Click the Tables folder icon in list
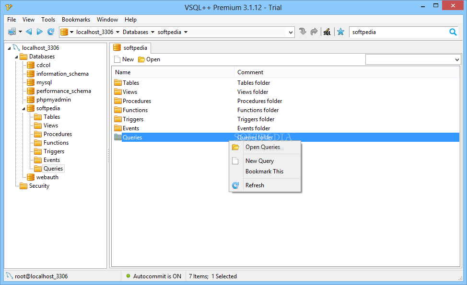The width and height of the screenshot is (467, 285). coord(118,83)
